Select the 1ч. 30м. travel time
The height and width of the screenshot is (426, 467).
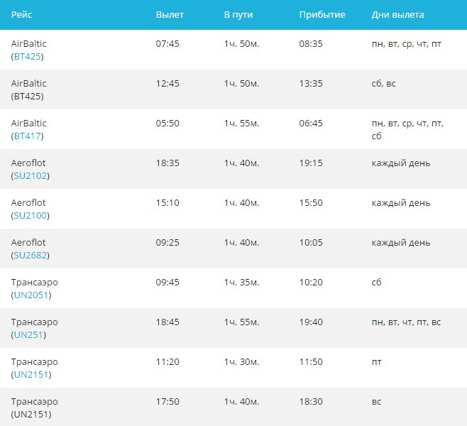point(242,362)
